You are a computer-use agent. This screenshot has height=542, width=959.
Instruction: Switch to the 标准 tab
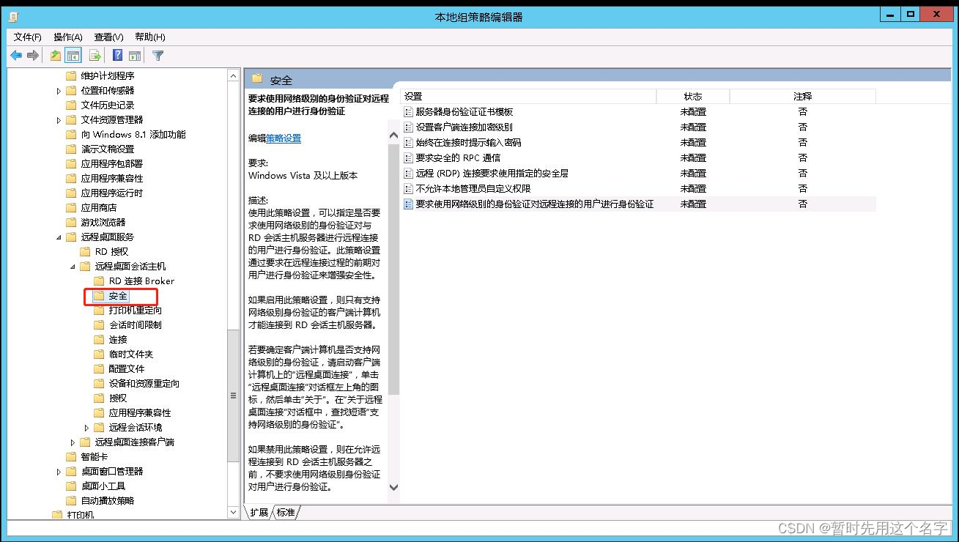coord(285,513)
